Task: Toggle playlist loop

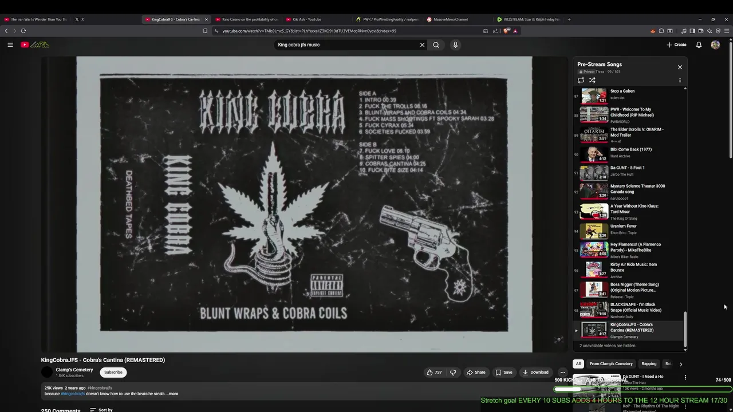Action: pyautogui.click(x=581, y=80)
